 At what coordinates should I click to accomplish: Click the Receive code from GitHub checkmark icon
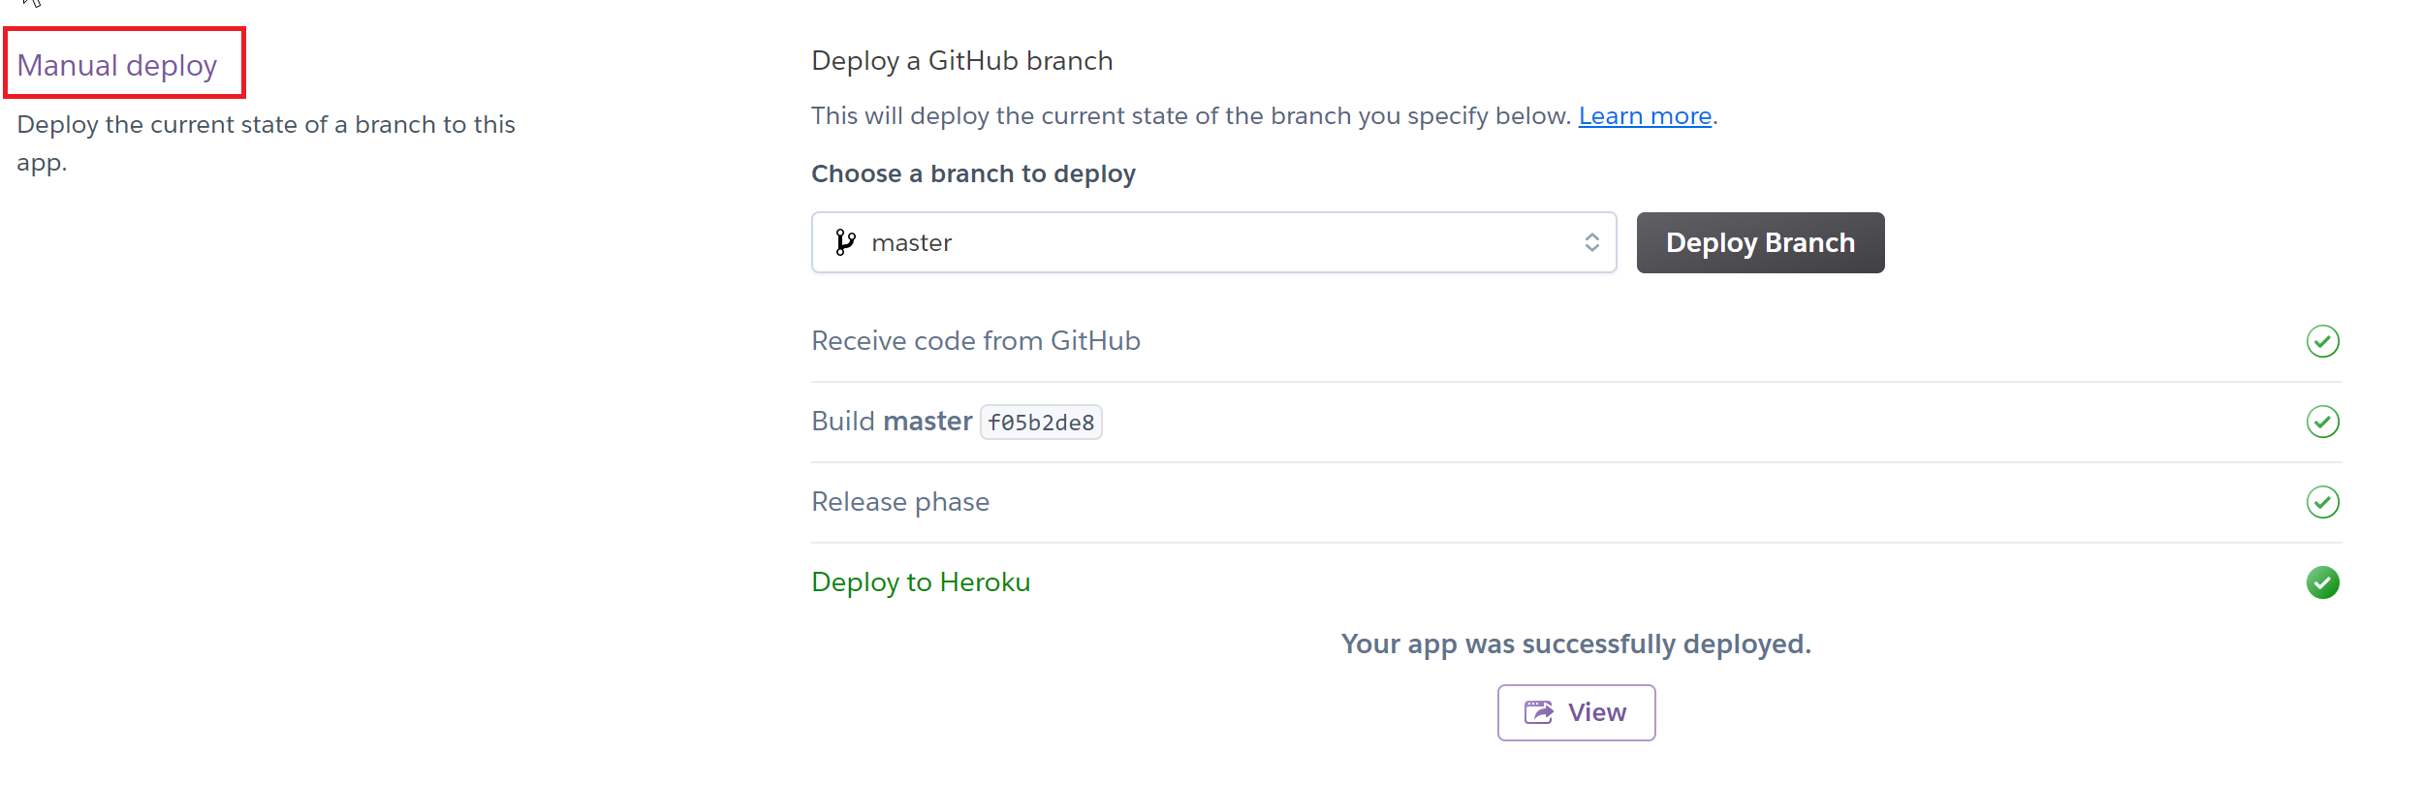[x=2322, y=341]
